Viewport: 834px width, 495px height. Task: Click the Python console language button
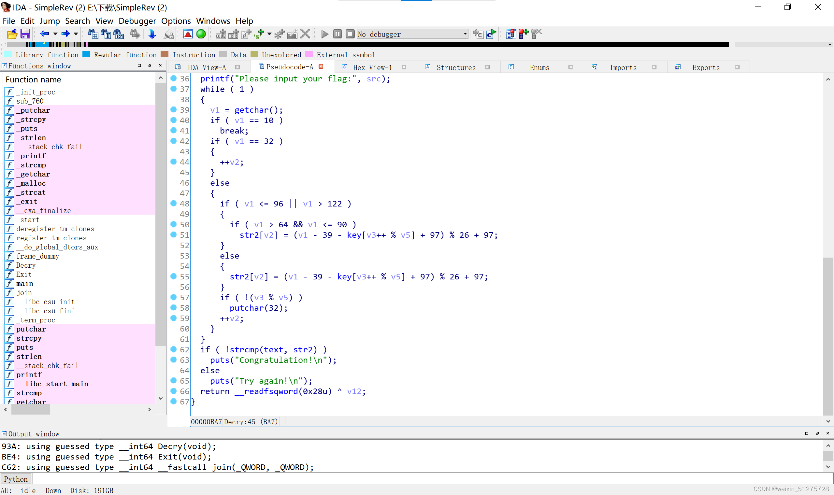[16, 479]
